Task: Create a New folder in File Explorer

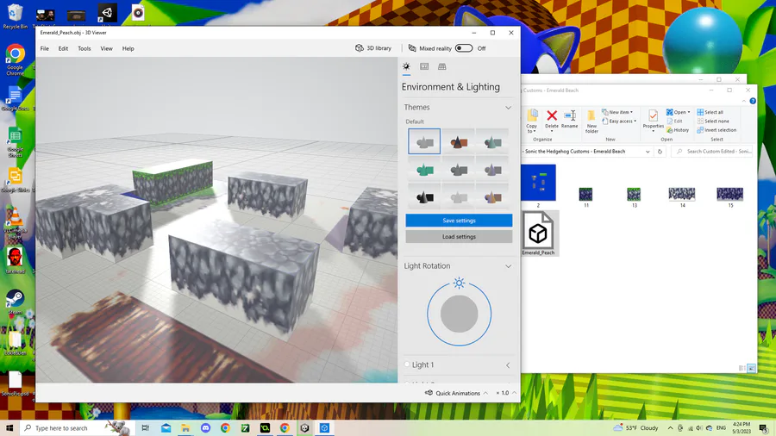Action: pos(591,121)
